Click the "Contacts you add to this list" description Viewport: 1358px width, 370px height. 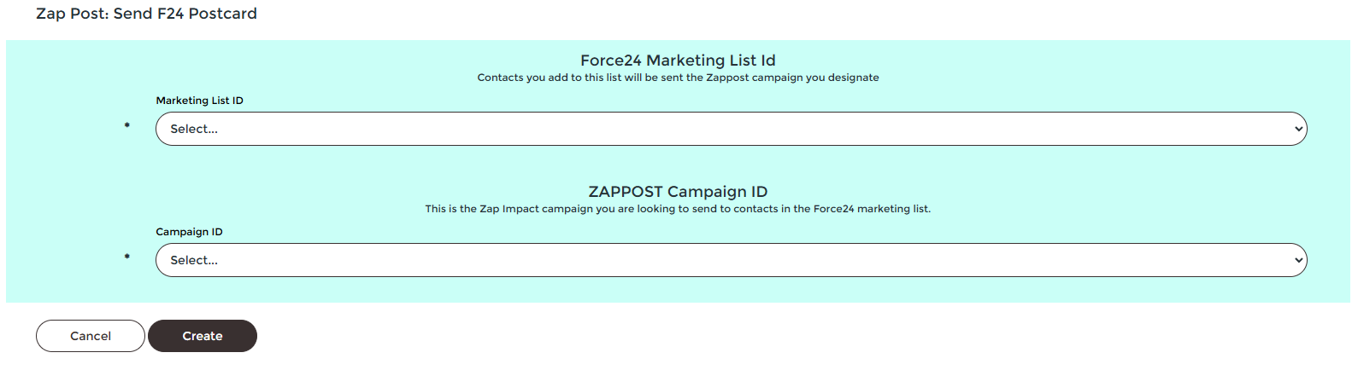click(x=678, y=78)
